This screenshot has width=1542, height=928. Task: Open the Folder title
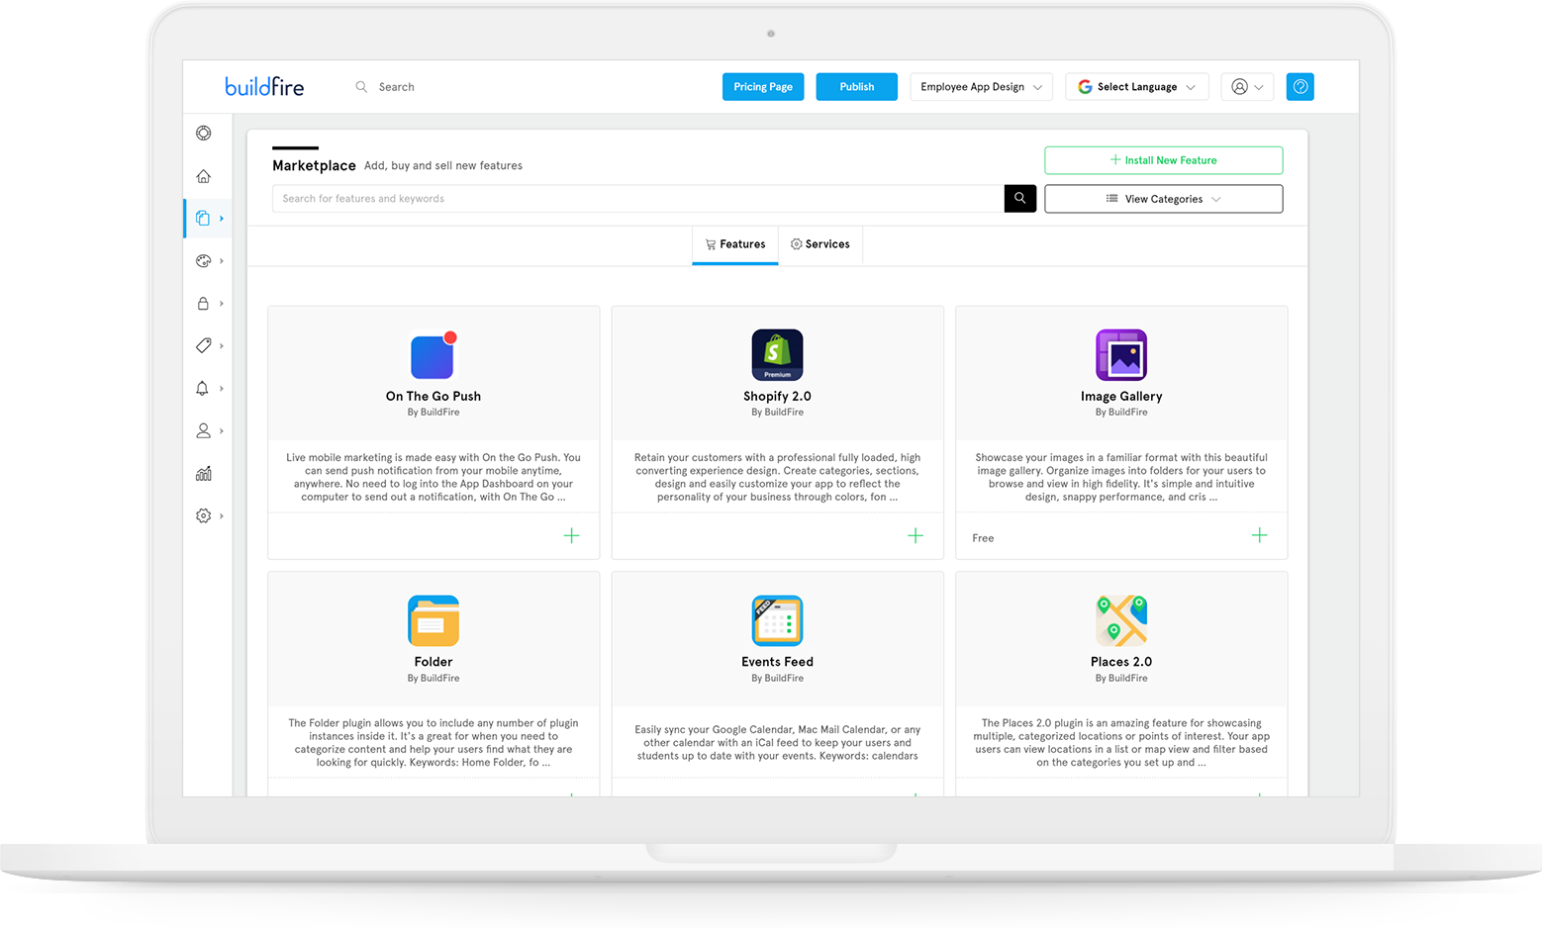pos(434,662)
